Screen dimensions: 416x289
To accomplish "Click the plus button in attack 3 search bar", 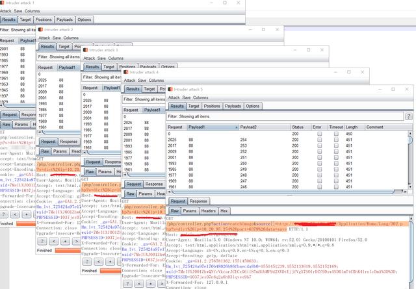I will pos(110,262).
